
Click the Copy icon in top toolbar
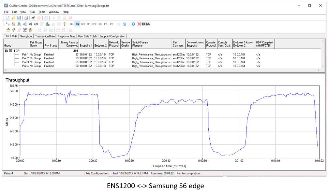point(59,18)
